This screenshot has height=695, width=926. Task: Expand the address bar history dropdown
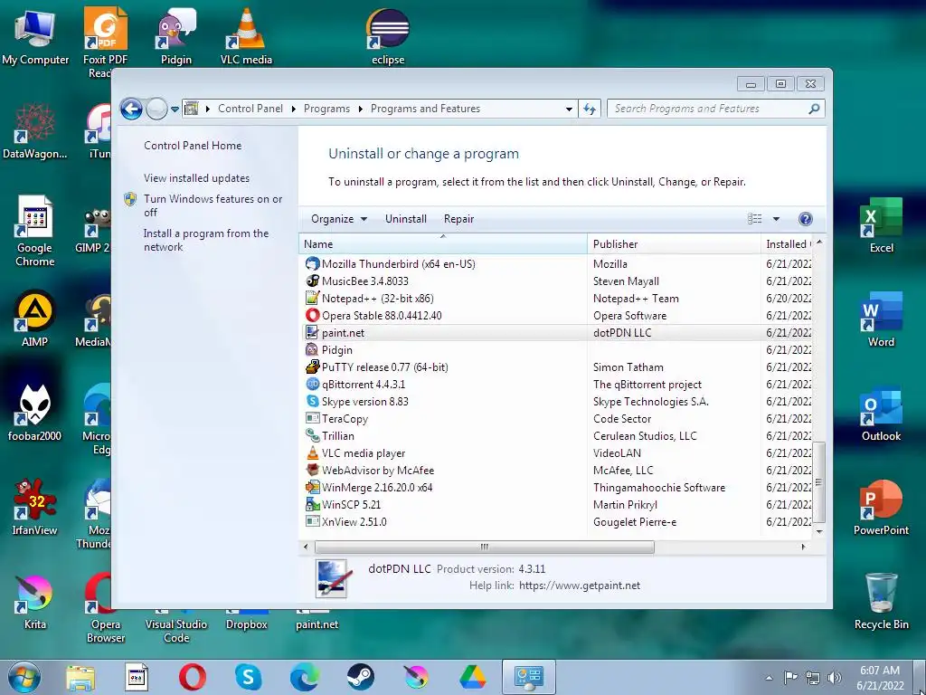click(x=568, y=109)
